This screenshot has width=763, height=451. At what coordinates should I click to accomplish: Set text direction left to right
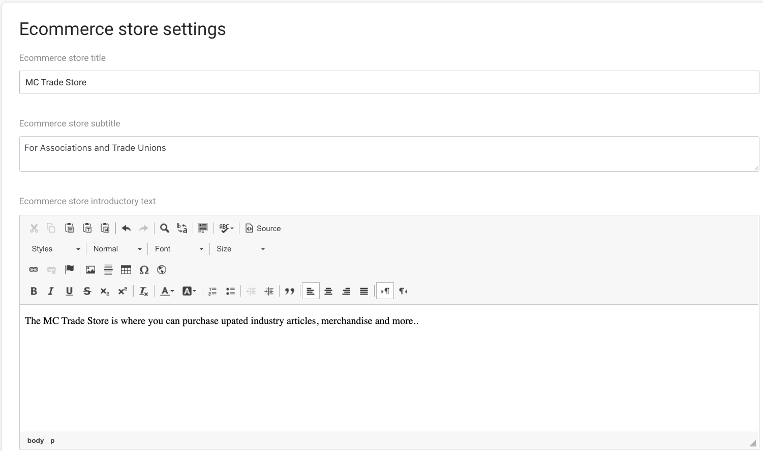[x=385, y=291]
